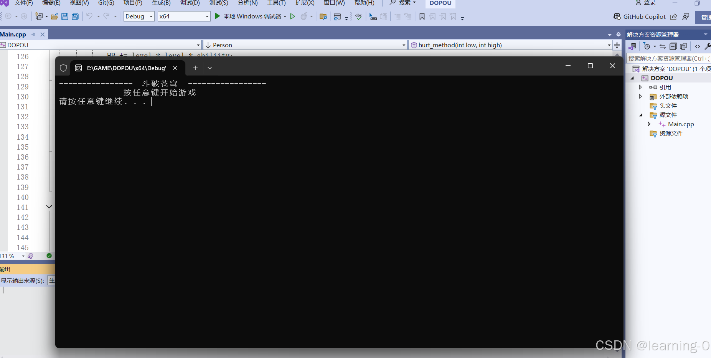Collapse code block at line 141
Viewport: 711px width, 358px height.
point(49,207)
